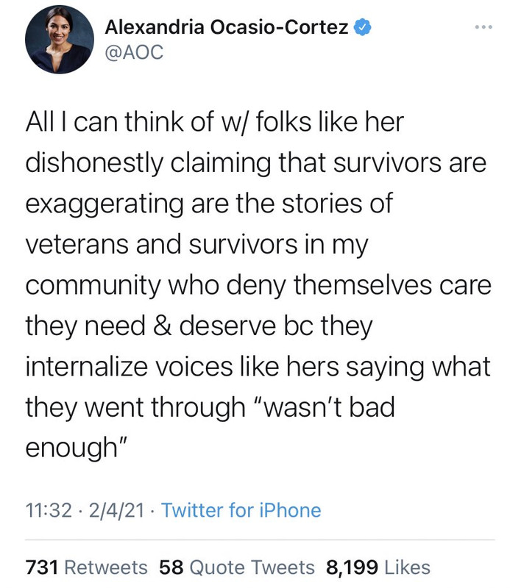Click the Retweets count number 731
This screenshot has width=510, height=588.
tap(42, 567)
